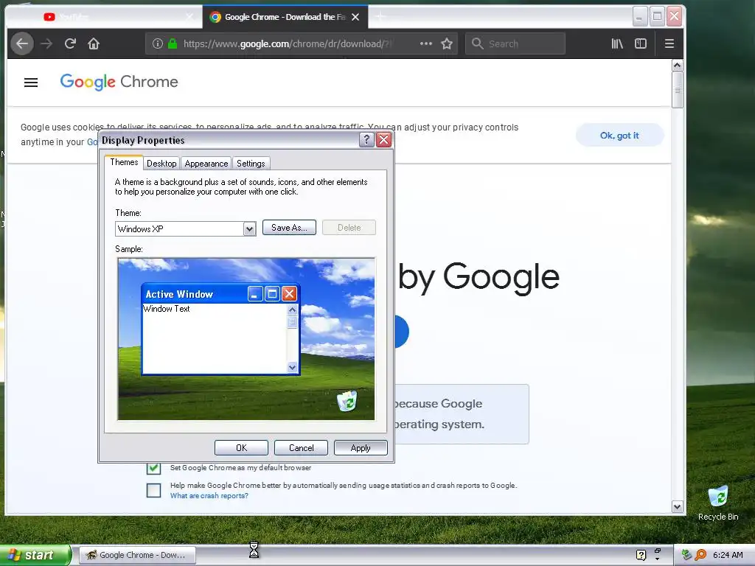Open the browser hamburger menu
Image resolution: width=755 pixels, height=566 pixels.
669,43
